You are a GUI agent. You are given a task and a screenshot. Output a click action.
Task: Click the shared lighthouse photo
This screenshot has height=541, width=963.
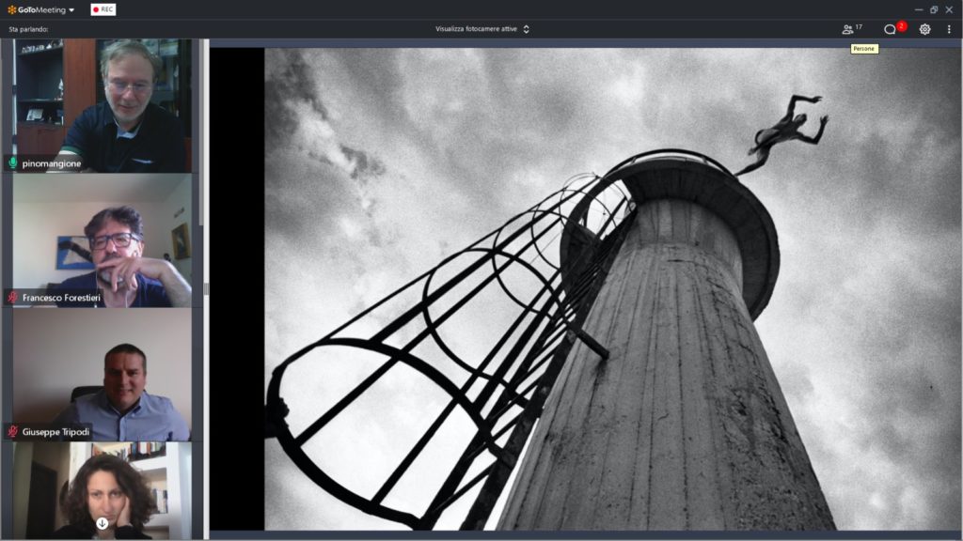pos(612,289)
